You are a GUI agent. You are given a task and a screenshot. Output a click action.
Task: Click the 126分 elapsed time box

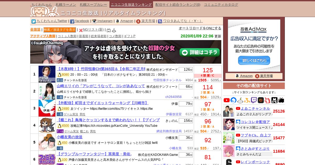click(x=186, y=70)
